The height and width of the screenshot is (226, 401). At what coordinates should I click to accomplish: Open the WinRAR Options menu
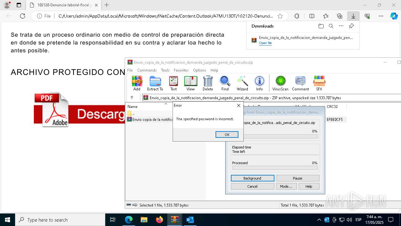click(x=199, y=70)
